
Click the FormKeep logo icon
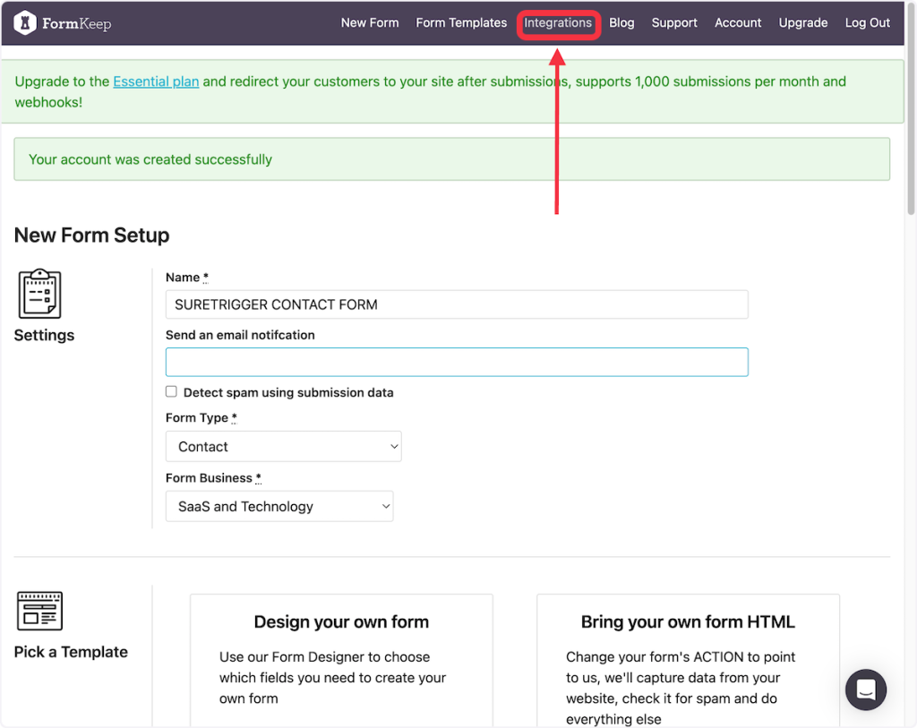coord(25,23)
